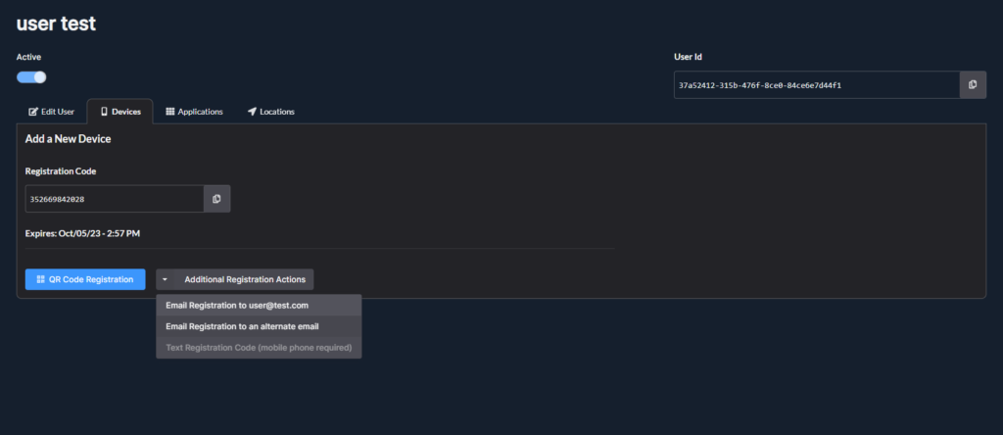Open the Applications tab

coord(195,112)
